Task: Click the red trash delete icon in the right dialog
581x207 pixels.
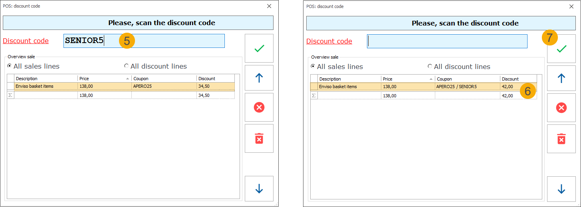Action: 561,139
